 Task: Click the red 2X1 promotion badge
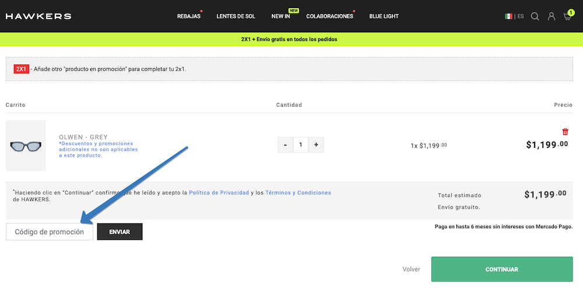[x=21, y=69]
